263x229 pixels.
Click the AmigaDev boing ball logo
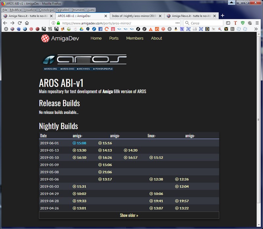[45, 38]
